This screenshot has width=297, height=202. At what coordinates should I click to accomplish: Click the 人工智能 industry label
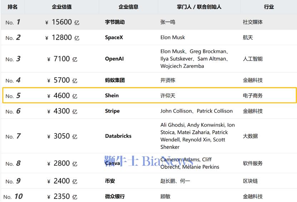[253, 59]
